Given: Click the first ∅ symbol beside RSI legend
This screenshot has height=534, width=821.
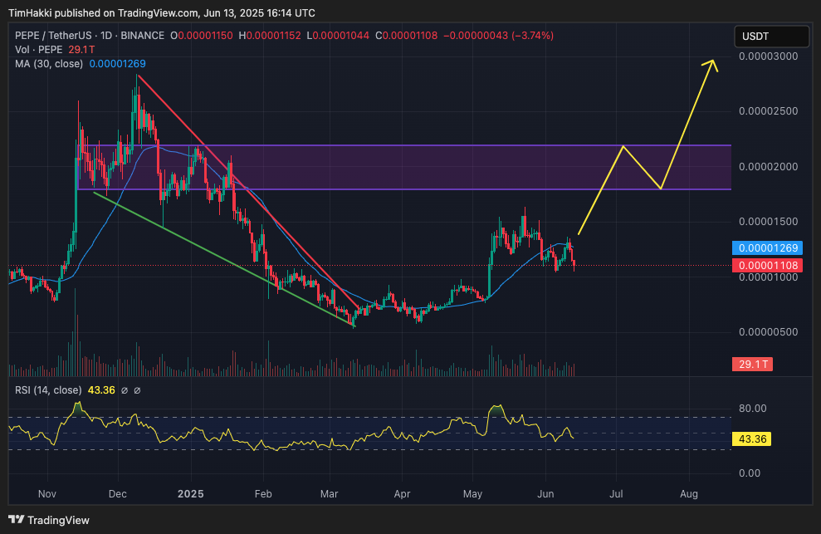Looking at the screenshot, I should (125, 389).
